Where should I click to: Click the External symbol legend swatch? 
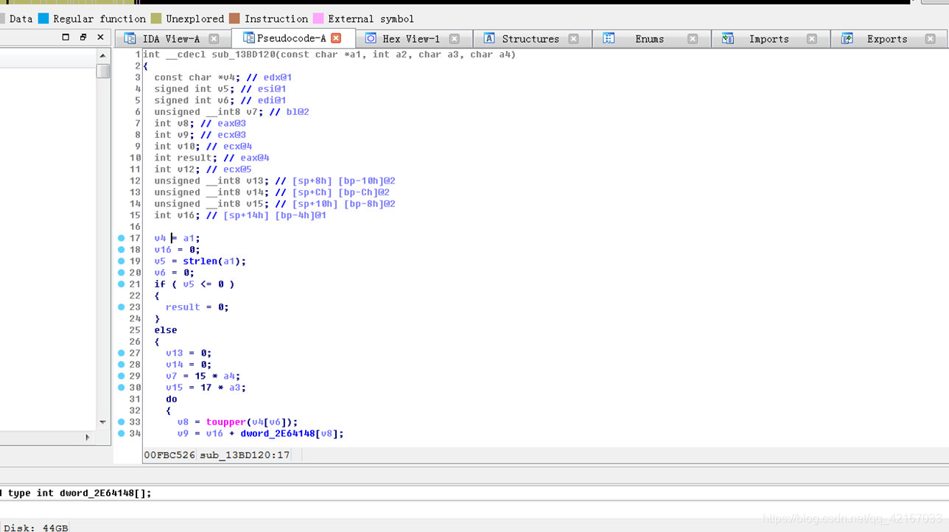tap(318, 18)
